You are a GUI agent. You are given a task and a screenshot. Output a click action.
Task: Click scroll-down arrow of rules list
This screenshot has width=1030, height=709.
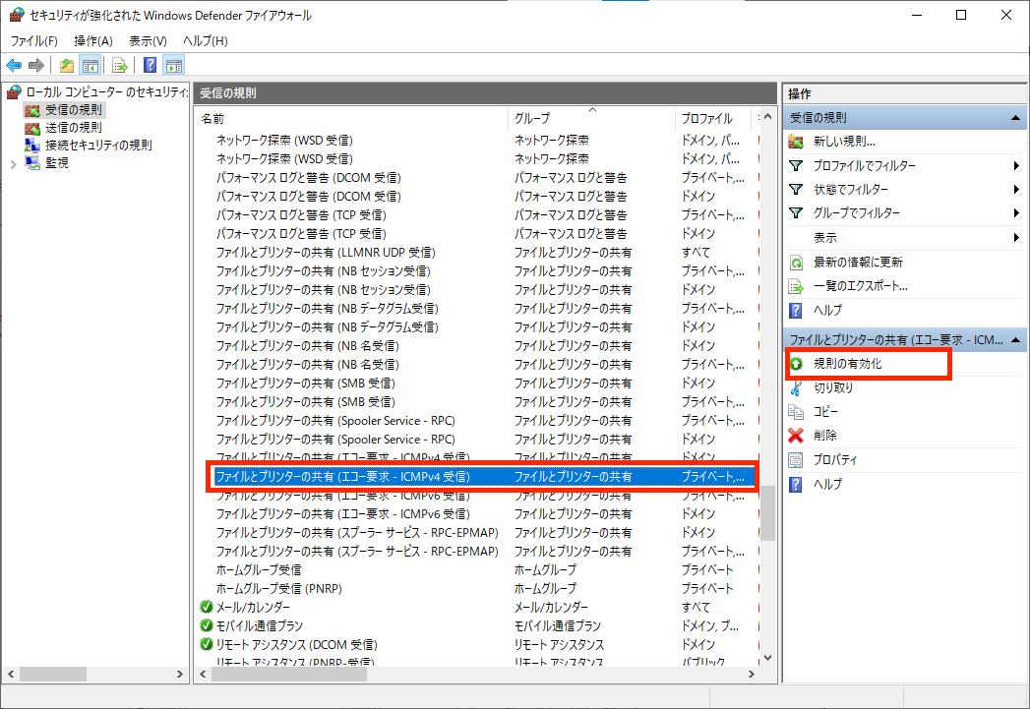coord(767,658)
